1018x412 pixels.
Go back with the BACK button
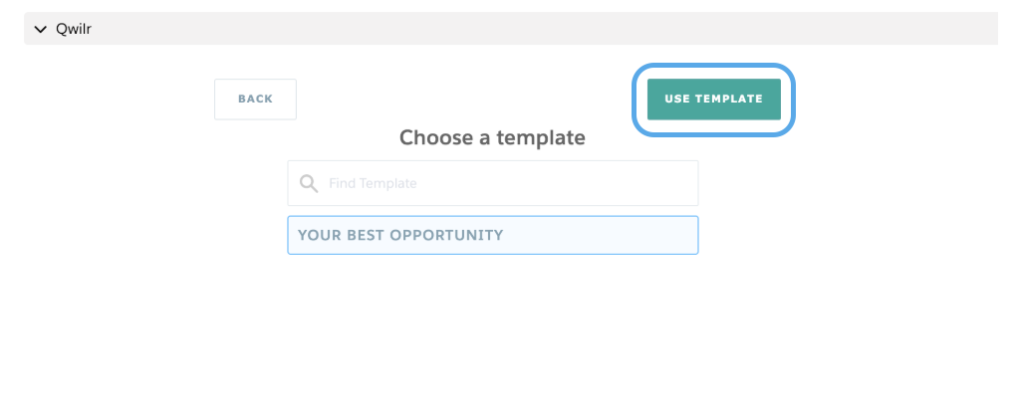[255, 100]
